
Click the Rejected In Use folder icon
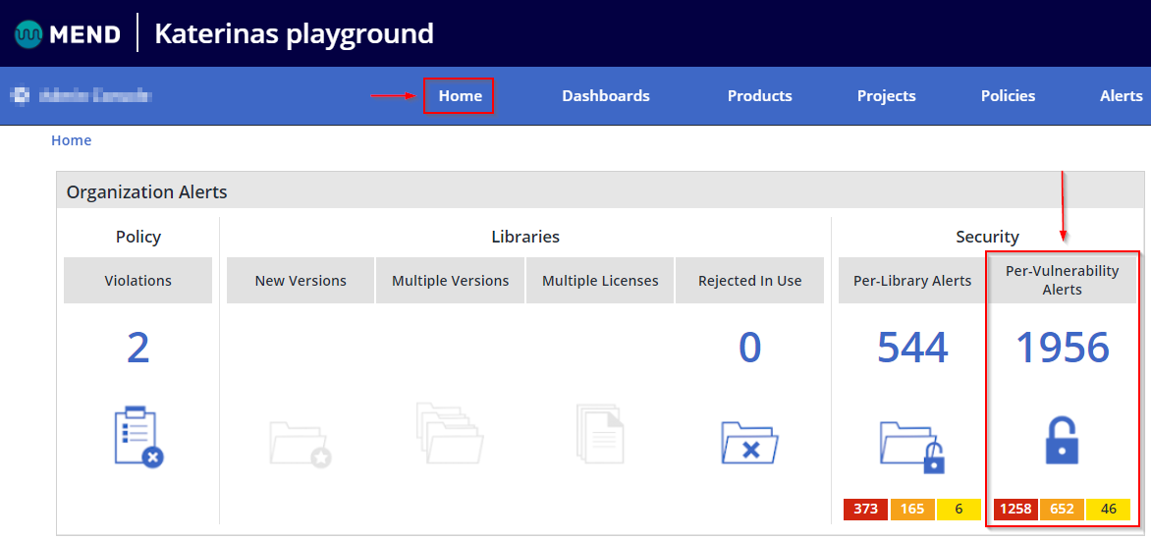749,443
